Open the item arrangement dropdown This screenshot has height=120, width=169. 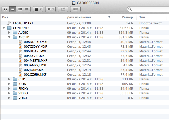click(38, 9)
